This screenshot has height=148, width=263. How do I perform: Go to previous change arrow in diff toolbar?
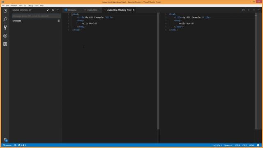(x=249, y=10)
